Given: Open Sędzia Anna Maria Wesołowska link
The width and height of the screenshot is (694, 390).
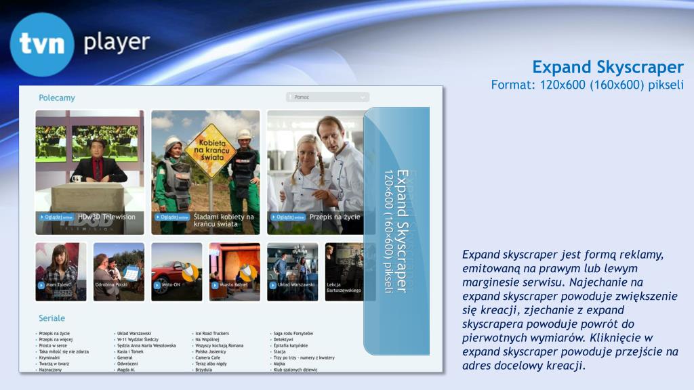Looking at the screenshot, I should 146,346.
